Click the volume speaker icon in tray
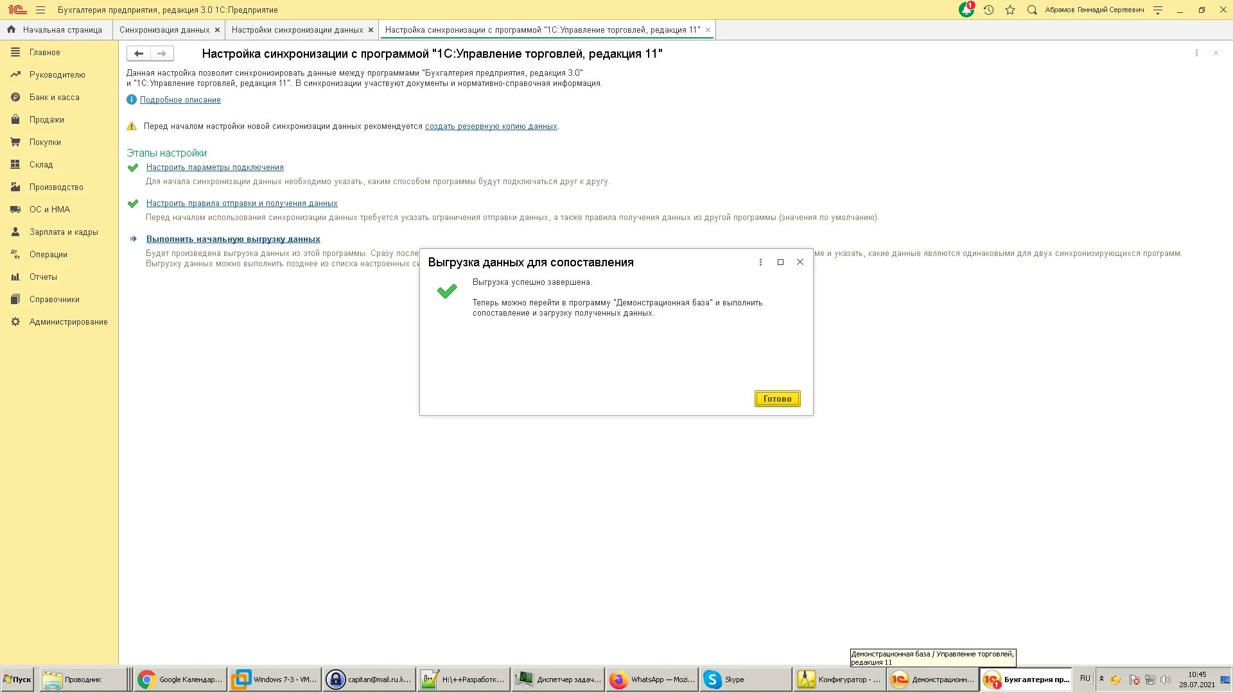The width and height of the screenshot is (1233, 693). click(x=1166, y=680)
